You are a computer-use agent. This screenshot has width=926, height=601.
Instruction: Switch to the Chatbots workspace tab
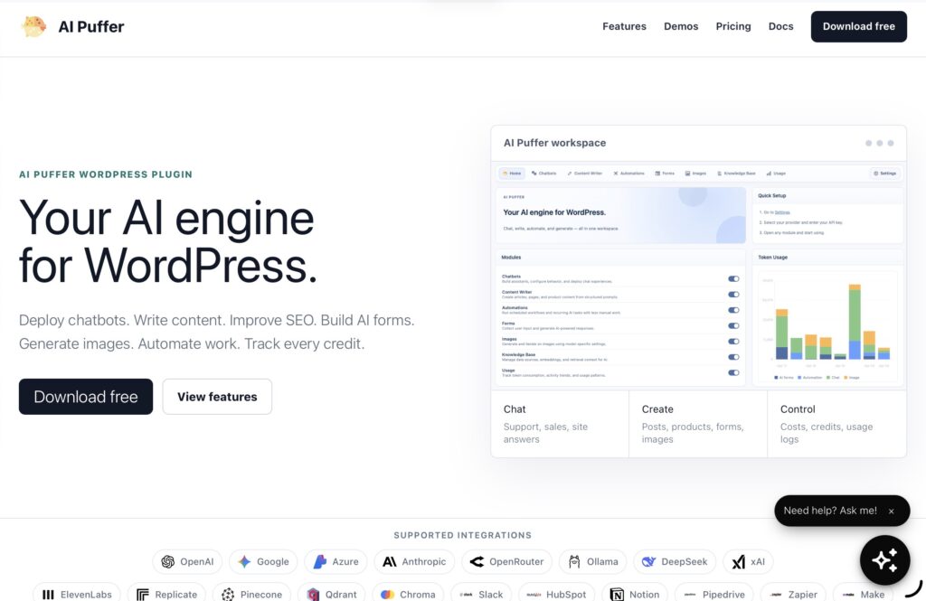point(543,174)
